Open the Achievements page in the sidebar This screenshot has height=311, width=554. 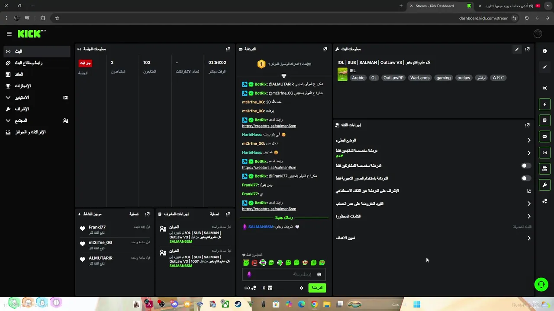[x=36, y=86]
